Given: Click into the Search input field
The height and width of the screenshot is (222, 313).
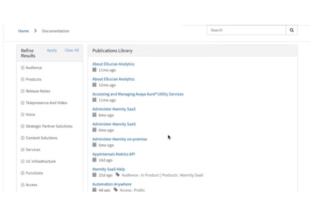Looking at the screenshot, I should click(x=246, y=30).
